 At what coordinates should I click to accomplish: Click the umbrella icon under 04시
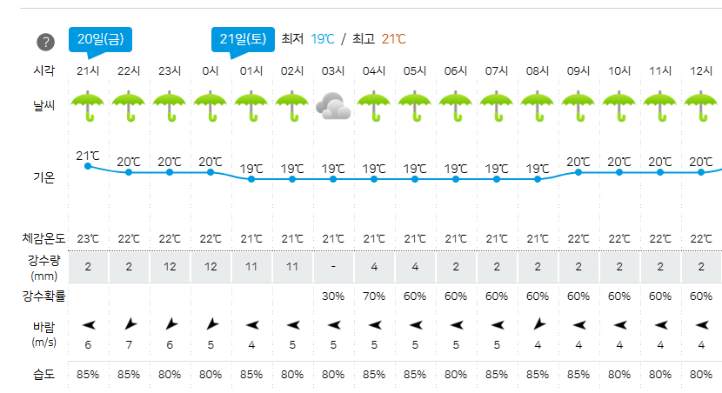pyautogui.click(x=374, y=106)
